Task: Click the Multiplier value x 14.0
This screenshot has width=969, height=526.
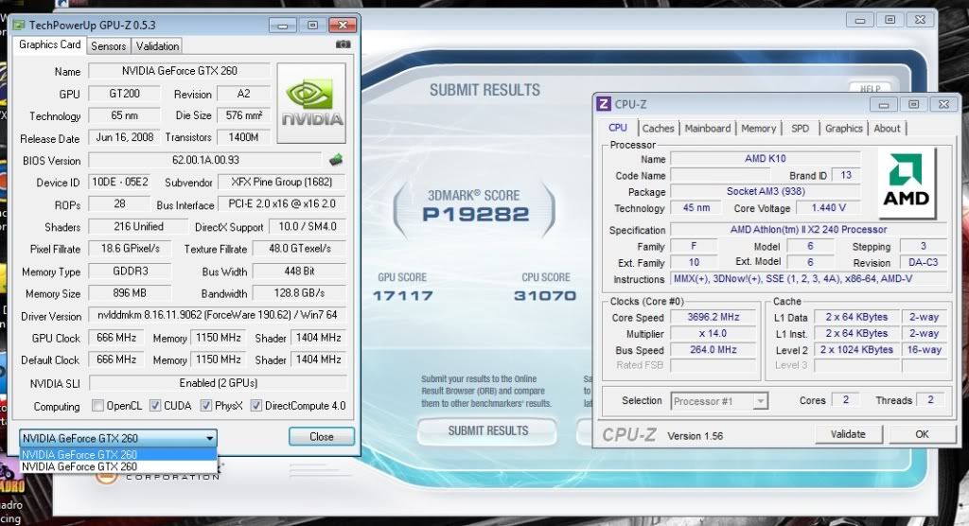Action: point(714,334)
